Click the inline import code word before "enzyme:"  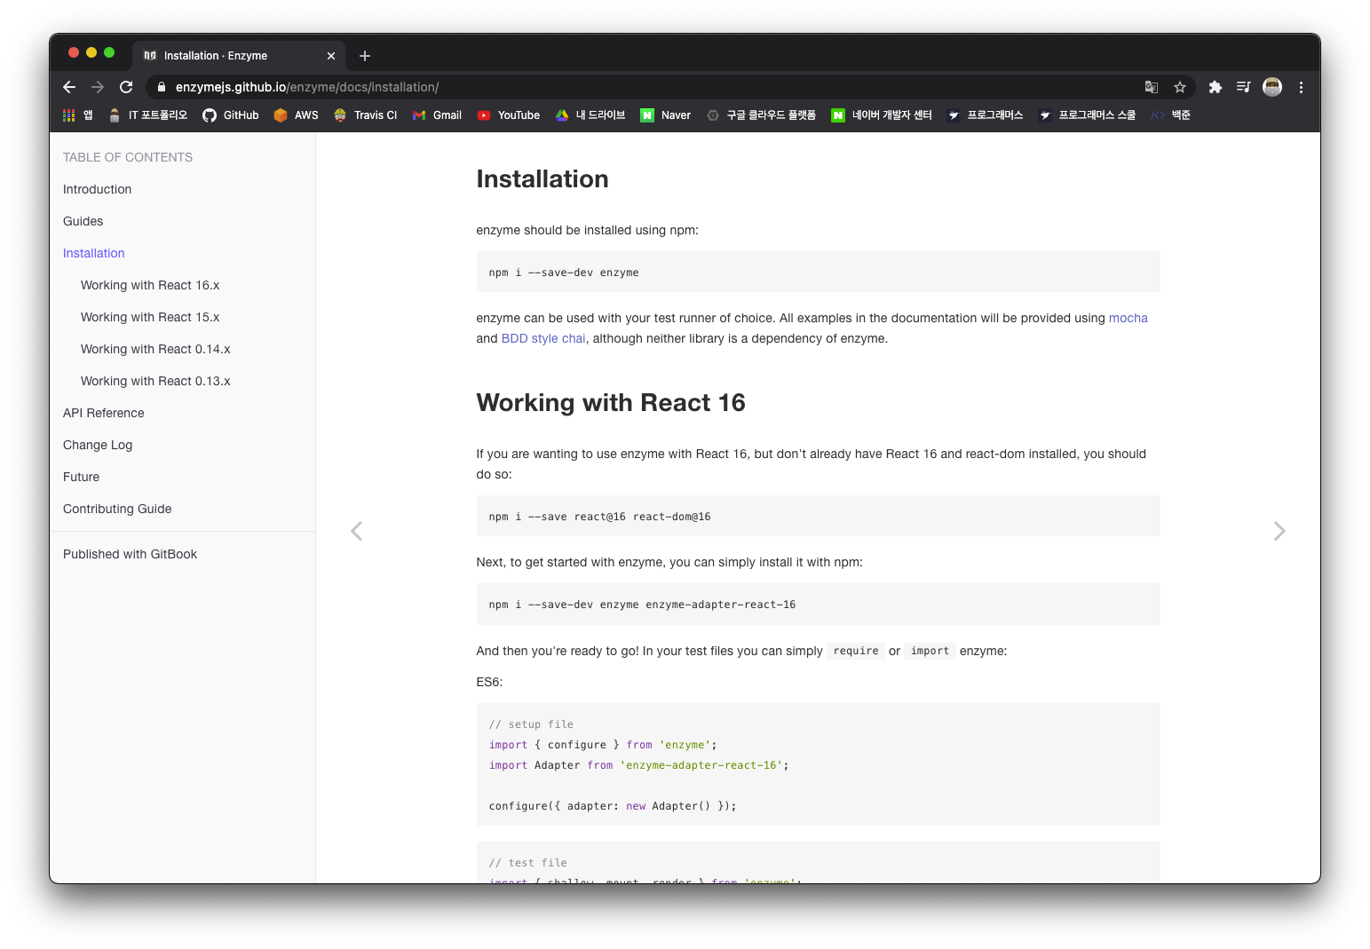pyautogui.click(x=930, y=651)
